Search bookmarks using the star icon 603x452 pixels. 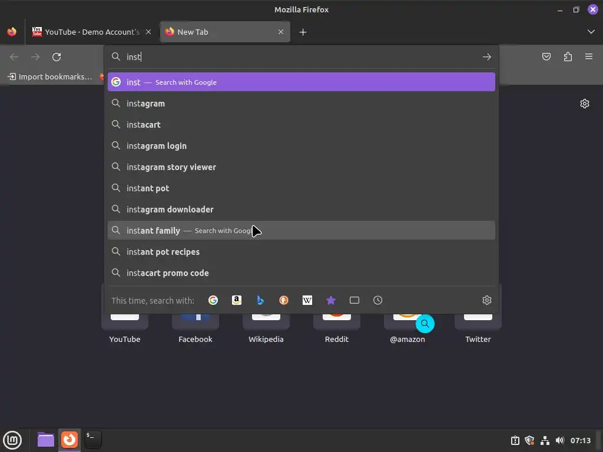(x=331, y=300)
